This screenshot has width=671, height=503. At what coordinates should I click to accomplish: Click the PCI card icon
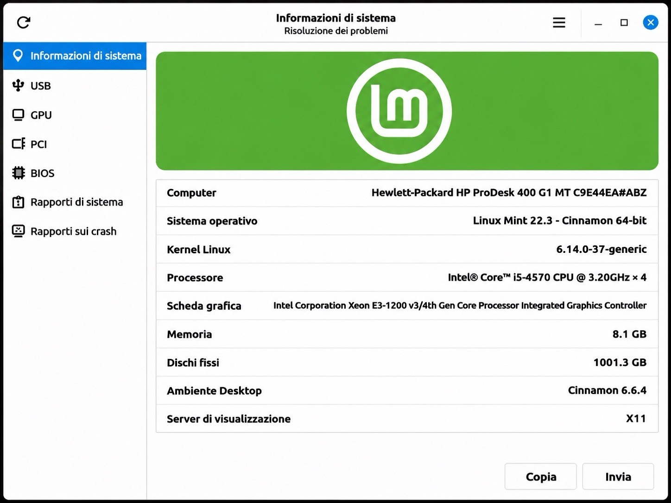click(19, 144)
